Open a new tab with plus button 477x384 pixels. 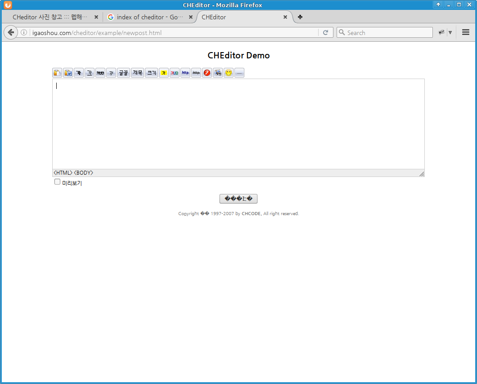click(x=300, y=17)
